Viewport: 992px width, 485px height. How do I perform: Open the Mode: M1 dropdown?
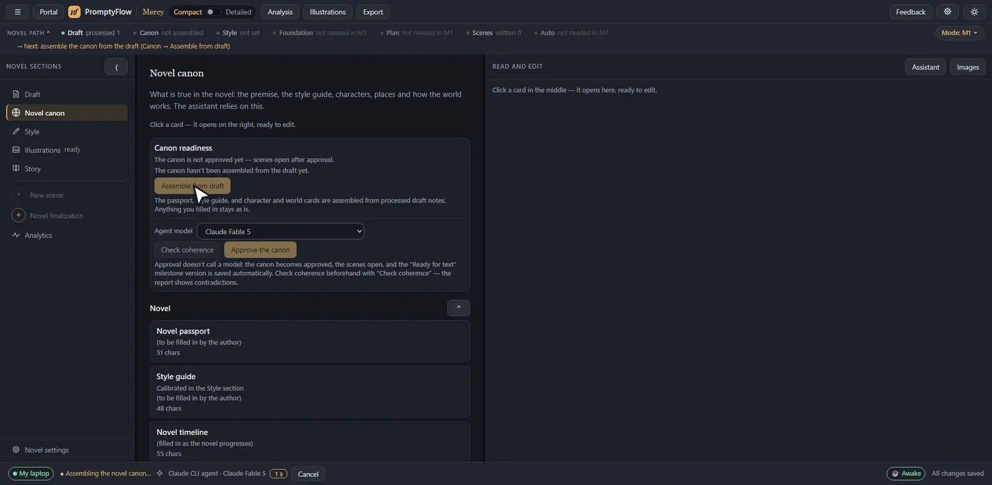click(959, 33)
